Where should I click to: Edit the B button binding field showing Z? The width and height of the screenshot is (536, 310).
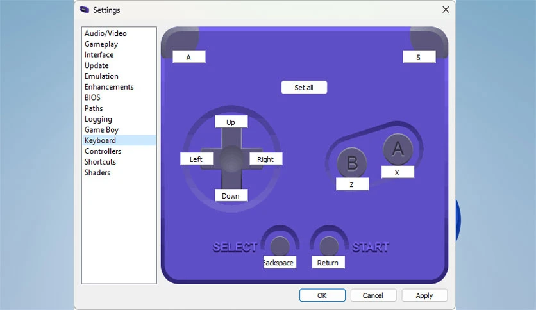click(x=352, y=184)
